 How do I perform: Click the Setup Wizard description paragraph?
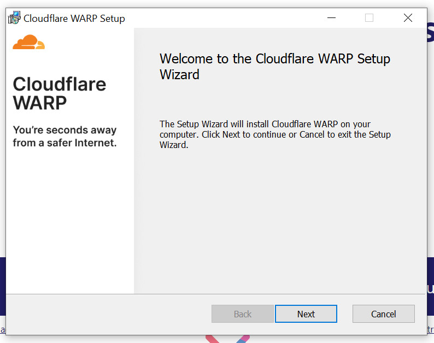274,134
